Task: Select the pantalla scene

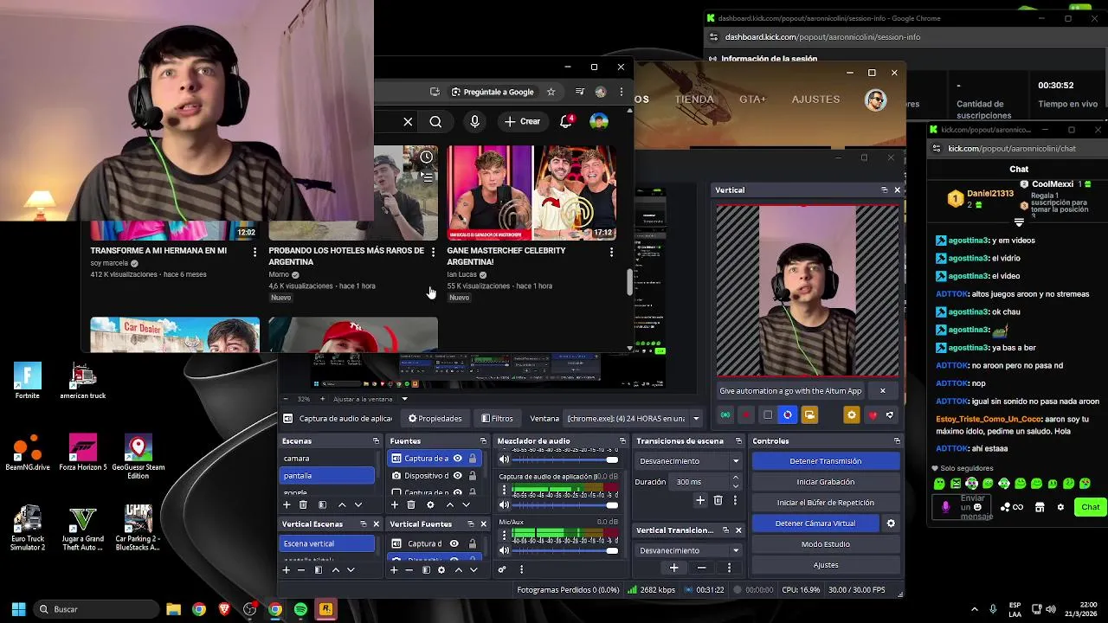Action: 328,476
